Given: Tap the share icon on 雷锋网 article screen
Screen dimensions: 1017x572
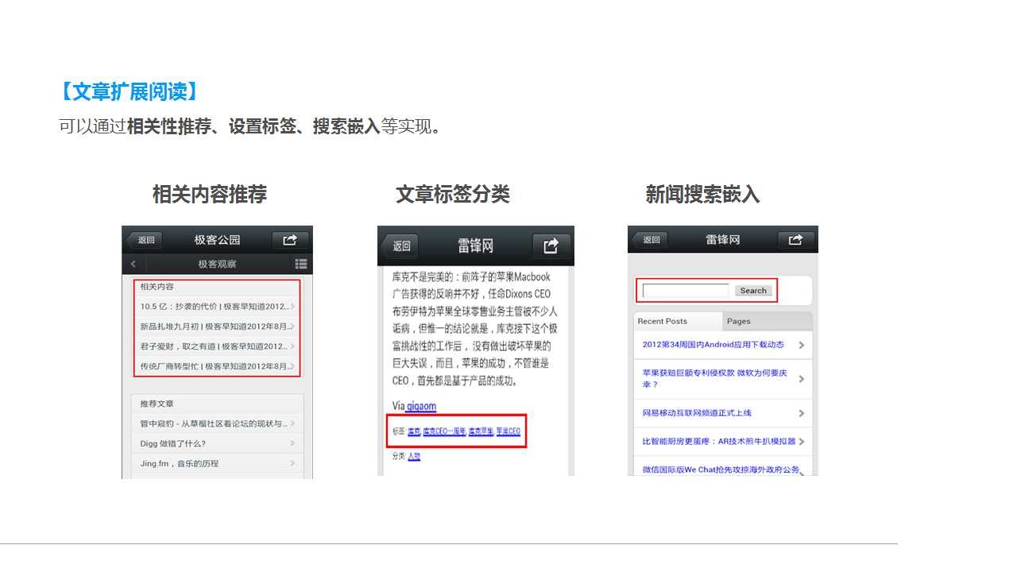Looking at the screenshot, I should 551,245.
